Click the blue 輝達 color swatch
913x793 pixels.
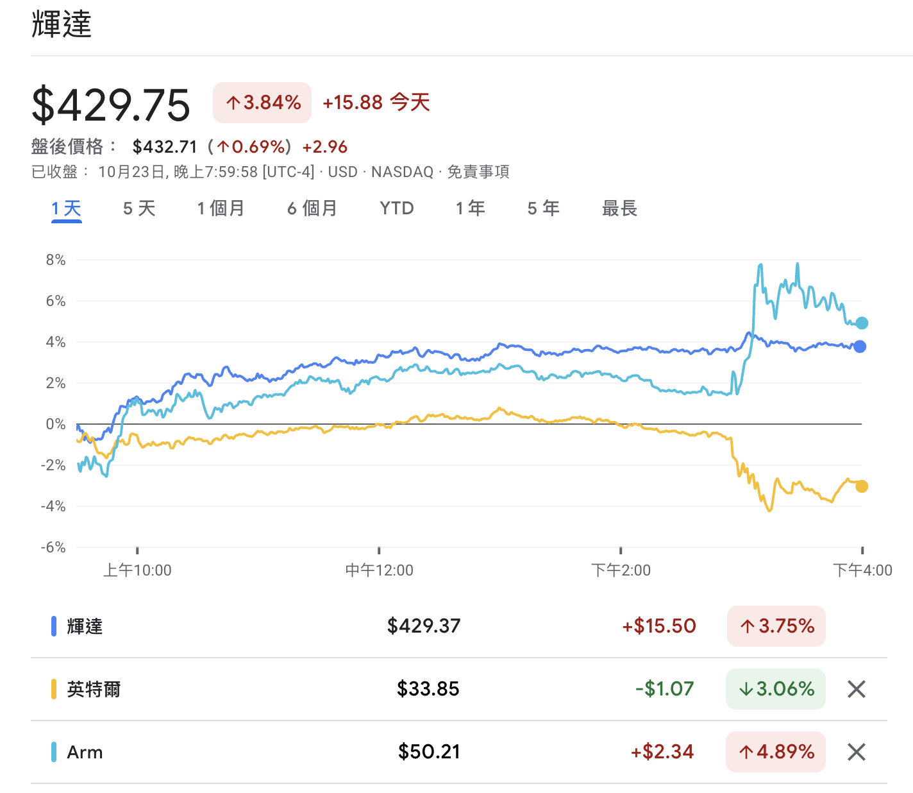coord(54,626)
